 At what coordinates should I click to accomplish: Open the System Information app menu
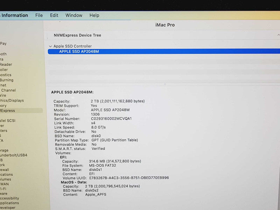pyautogui.click(x=14, y=15)
